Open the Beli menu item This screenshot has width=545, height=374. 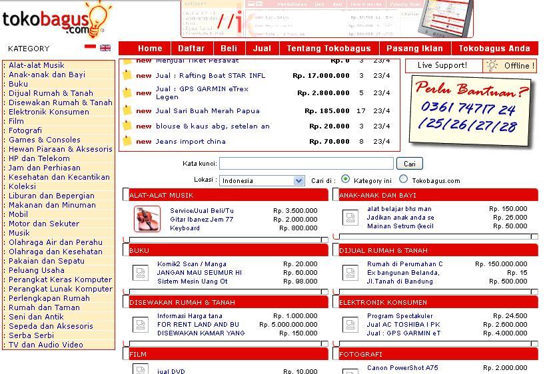pyautogui.click(x=229, y=49)
